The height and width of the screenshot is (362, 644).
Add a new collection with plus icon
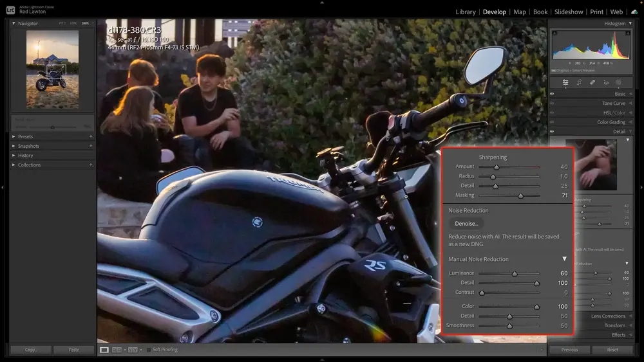(91, 165)
